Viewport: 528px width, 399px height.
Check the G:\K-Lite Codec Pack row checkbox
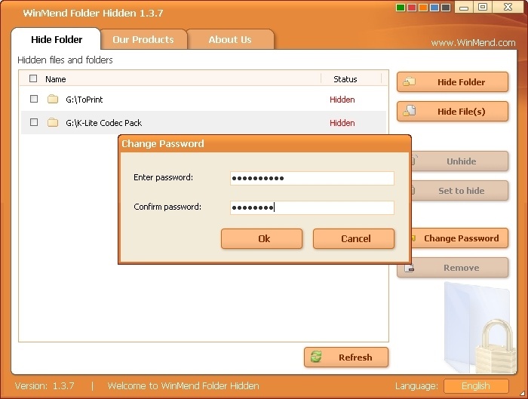[34, 122]
